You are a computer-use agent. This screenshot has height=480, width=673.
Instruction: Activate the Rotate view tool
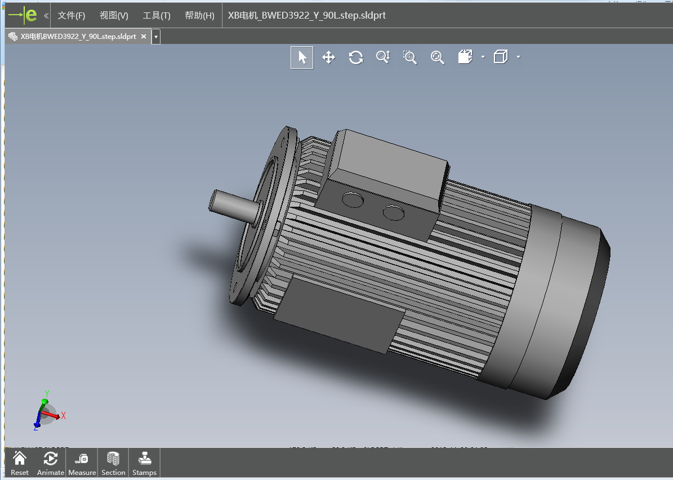coord(356,57)
